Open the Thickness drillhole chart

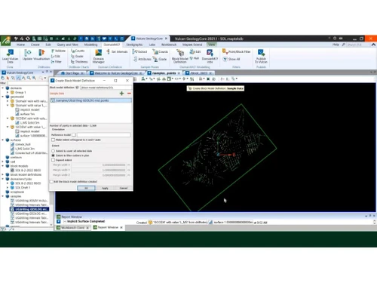(x=79, y=62)
